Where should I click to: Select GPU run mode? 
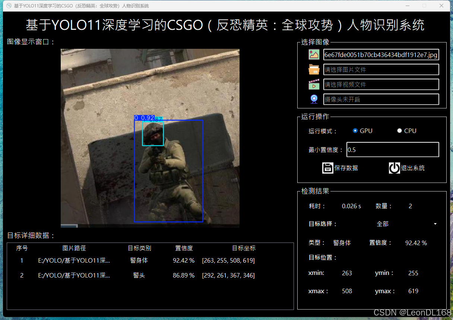pos(362,131)
